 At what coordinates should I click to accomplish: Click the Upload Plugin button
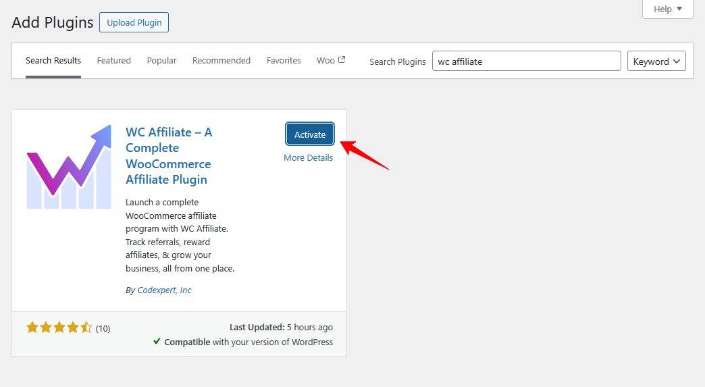[134, 22]
